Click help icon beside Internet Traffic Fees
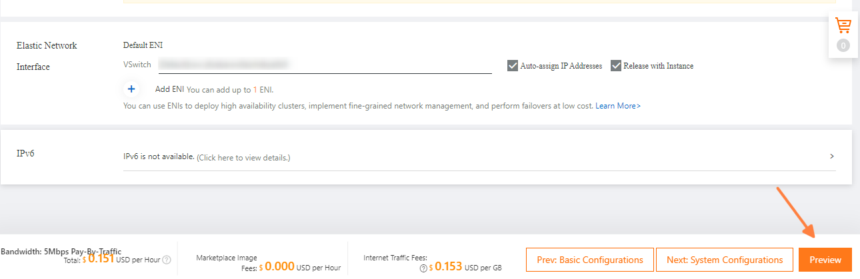 pyautogui.click(x=424, y=268)
